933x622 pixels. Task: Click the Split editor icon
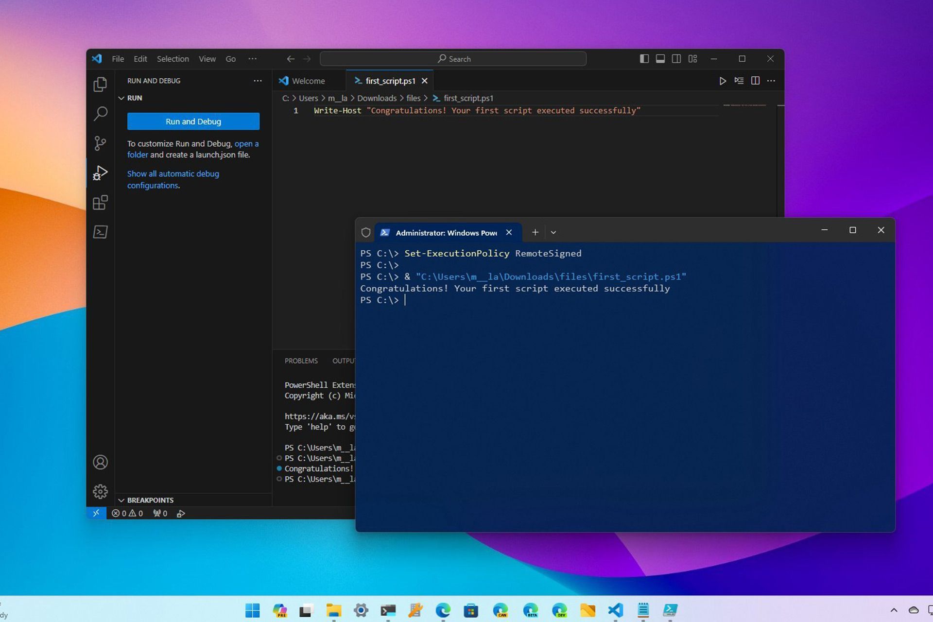(x=755, y=81)
